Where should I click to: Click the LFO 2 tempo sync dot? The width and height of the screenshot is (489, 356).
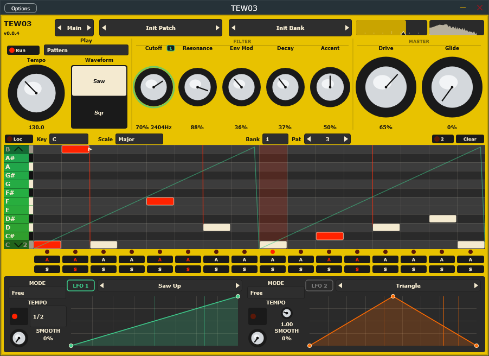[253, 316]
